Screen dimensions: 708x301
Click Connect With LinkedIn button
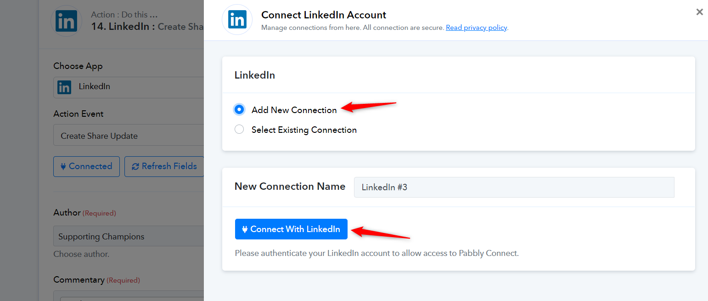[291, 229]
